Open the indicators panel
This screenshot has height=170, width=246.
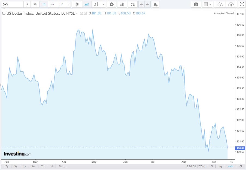pos(122,4)
